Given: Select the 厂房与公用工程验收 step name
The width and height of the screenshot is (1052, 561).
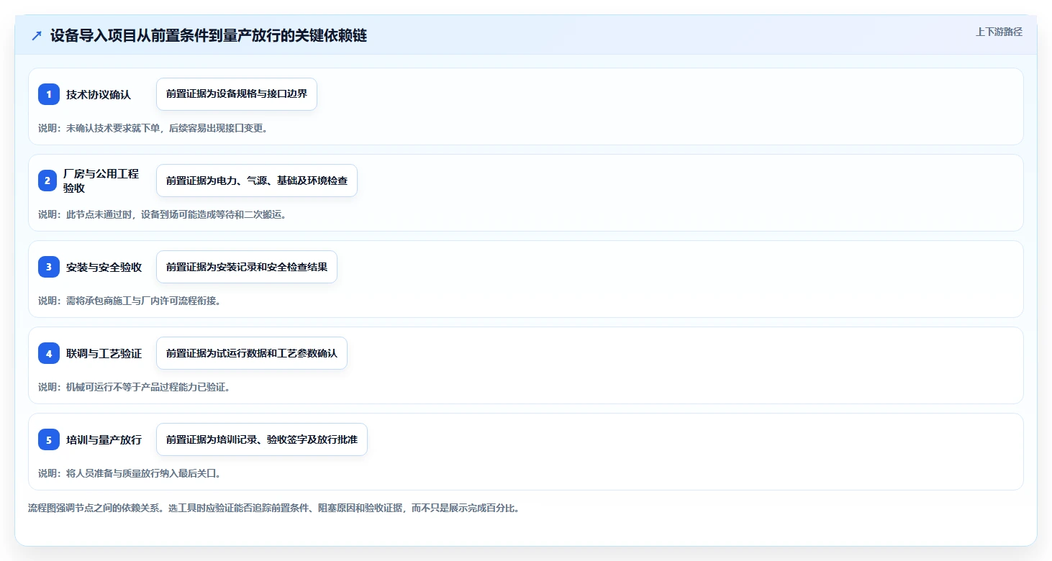Looking at the screenshot, I should (x=101, y=181).
